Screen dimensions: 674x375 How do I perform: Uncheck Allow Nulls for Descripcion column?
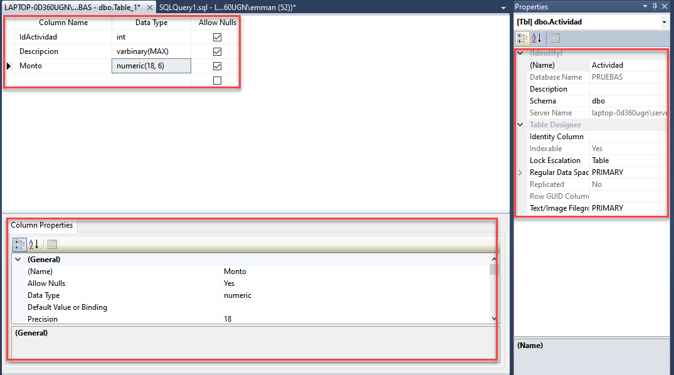click(217, 51)
